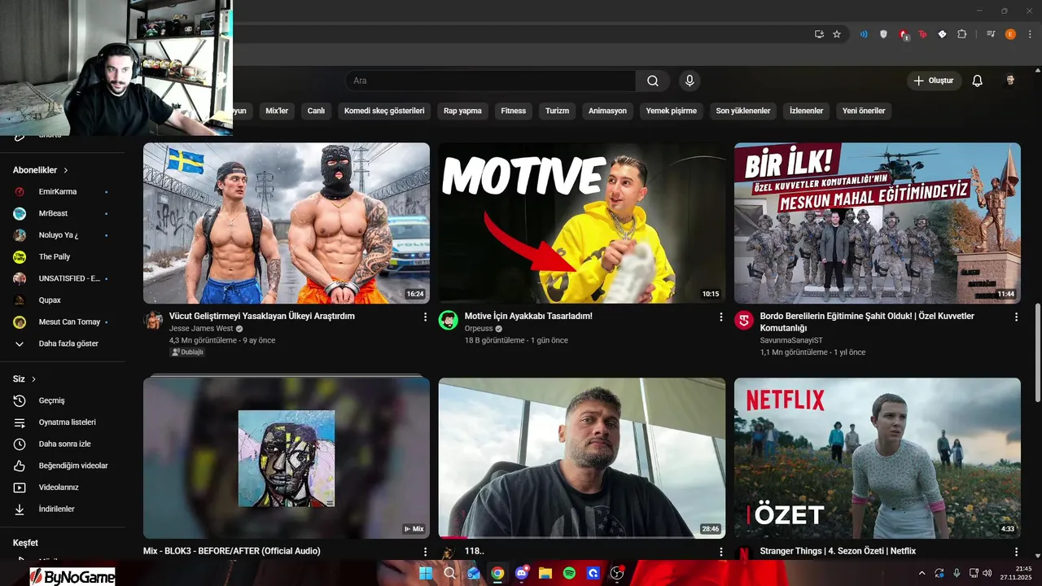Show hidden system tray icons
The image size is (1042, 586).
tap(922, 573)
